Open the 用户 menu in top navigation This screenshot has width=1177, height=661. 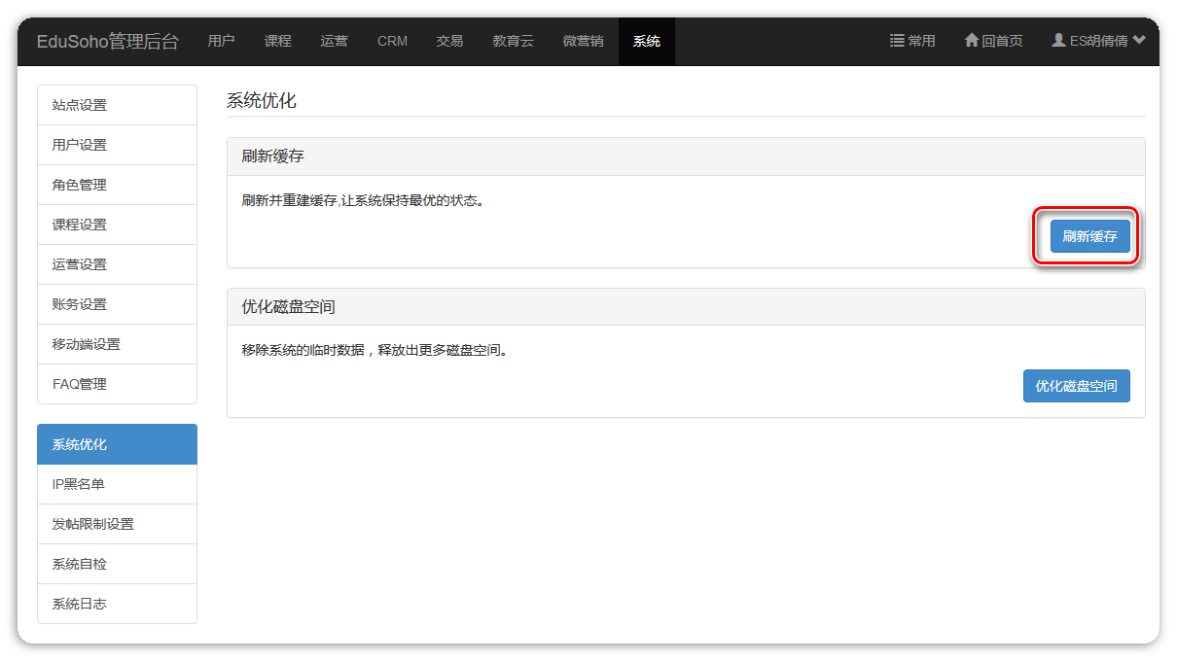tap(221, 41)
